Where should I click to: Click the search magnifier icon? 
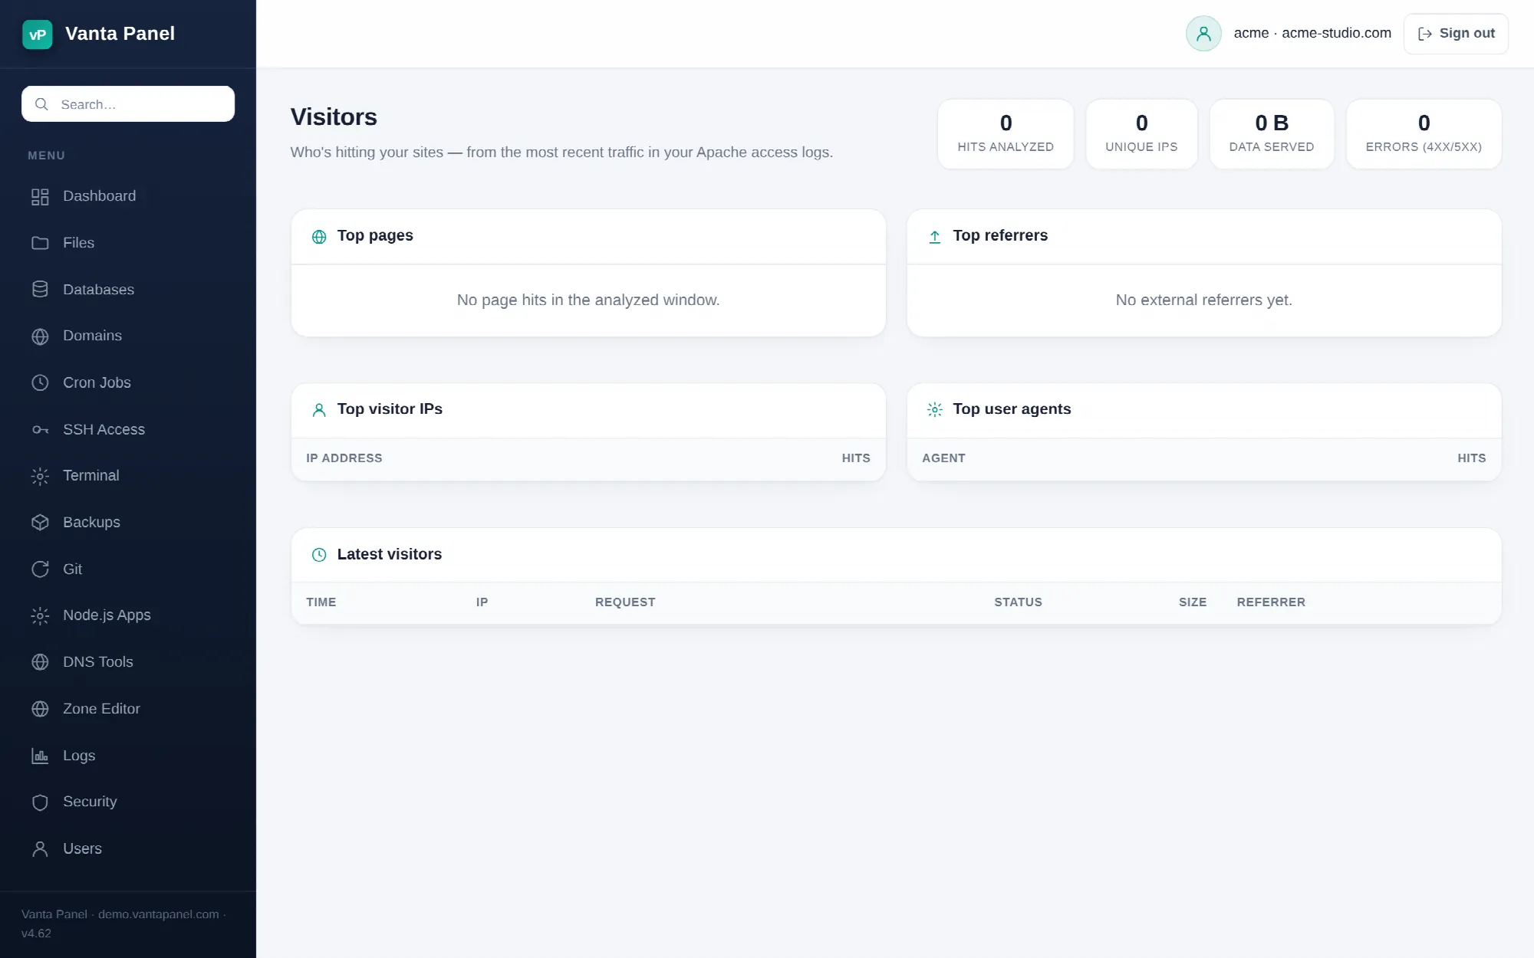point(41,104)
